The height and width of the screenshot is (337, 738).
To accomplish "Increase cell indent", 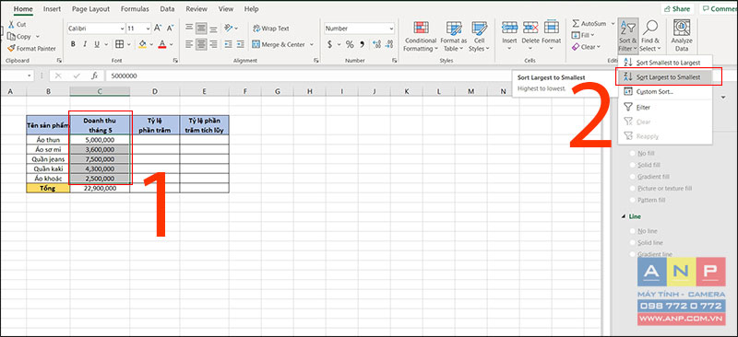I will pyautogui.click(x=241, y=44).
